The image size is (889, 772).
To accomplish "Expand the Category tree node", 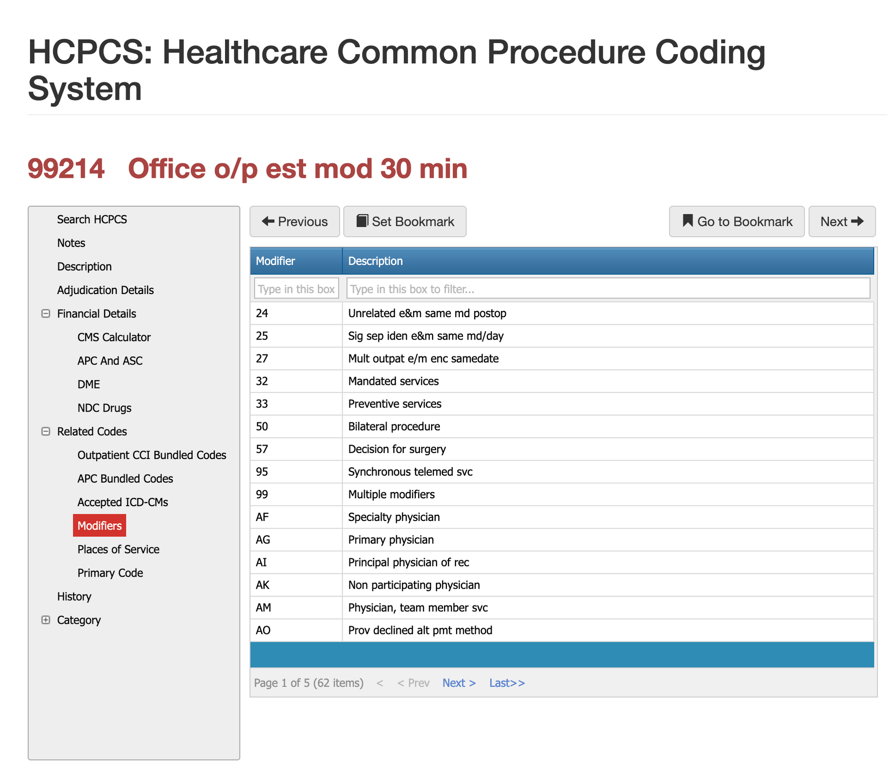I will coord(46,620).
